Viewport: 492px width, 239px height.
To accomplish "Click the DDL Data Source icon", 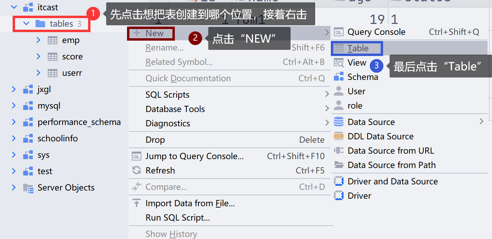I will (x=339, y=136).
